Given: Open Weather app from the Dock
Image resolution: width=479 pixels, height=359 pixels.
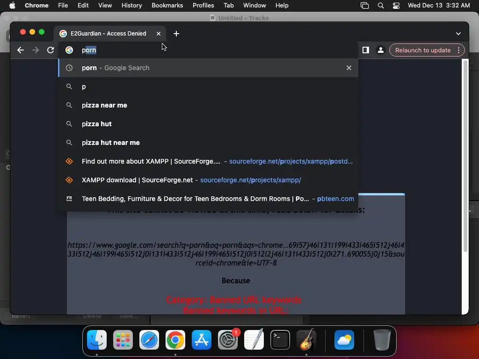Looking at the screenshot, I should pyautogui.click(x=344, y=340).
